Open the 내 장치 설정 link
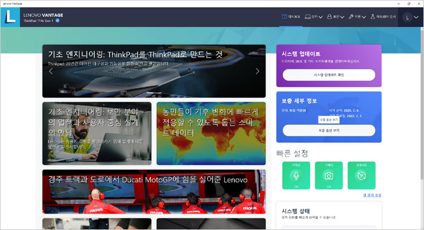This screenshot has width=424, height=230. click(372, 195)
